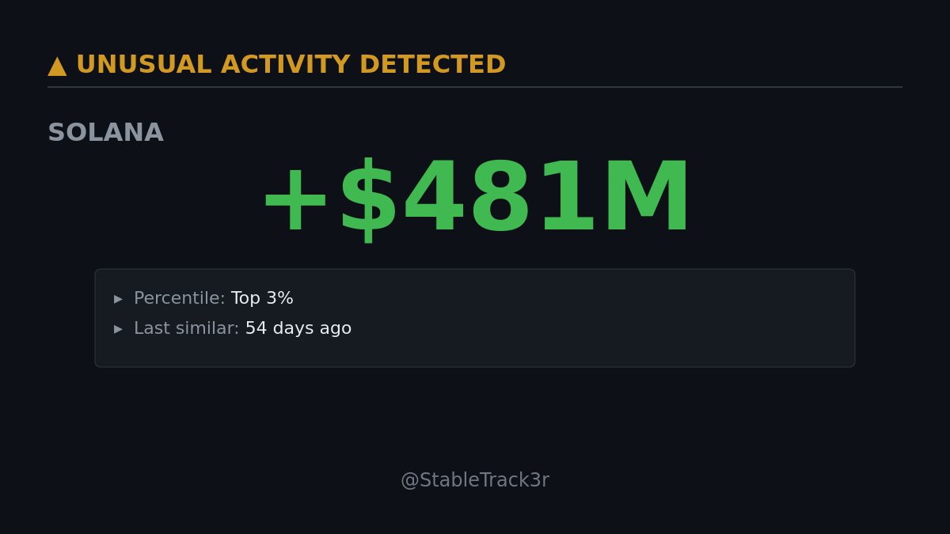Expand the arrow bullet beside Last similar
Viewport: 950px width, 534px height.
(x=119, y=329)
